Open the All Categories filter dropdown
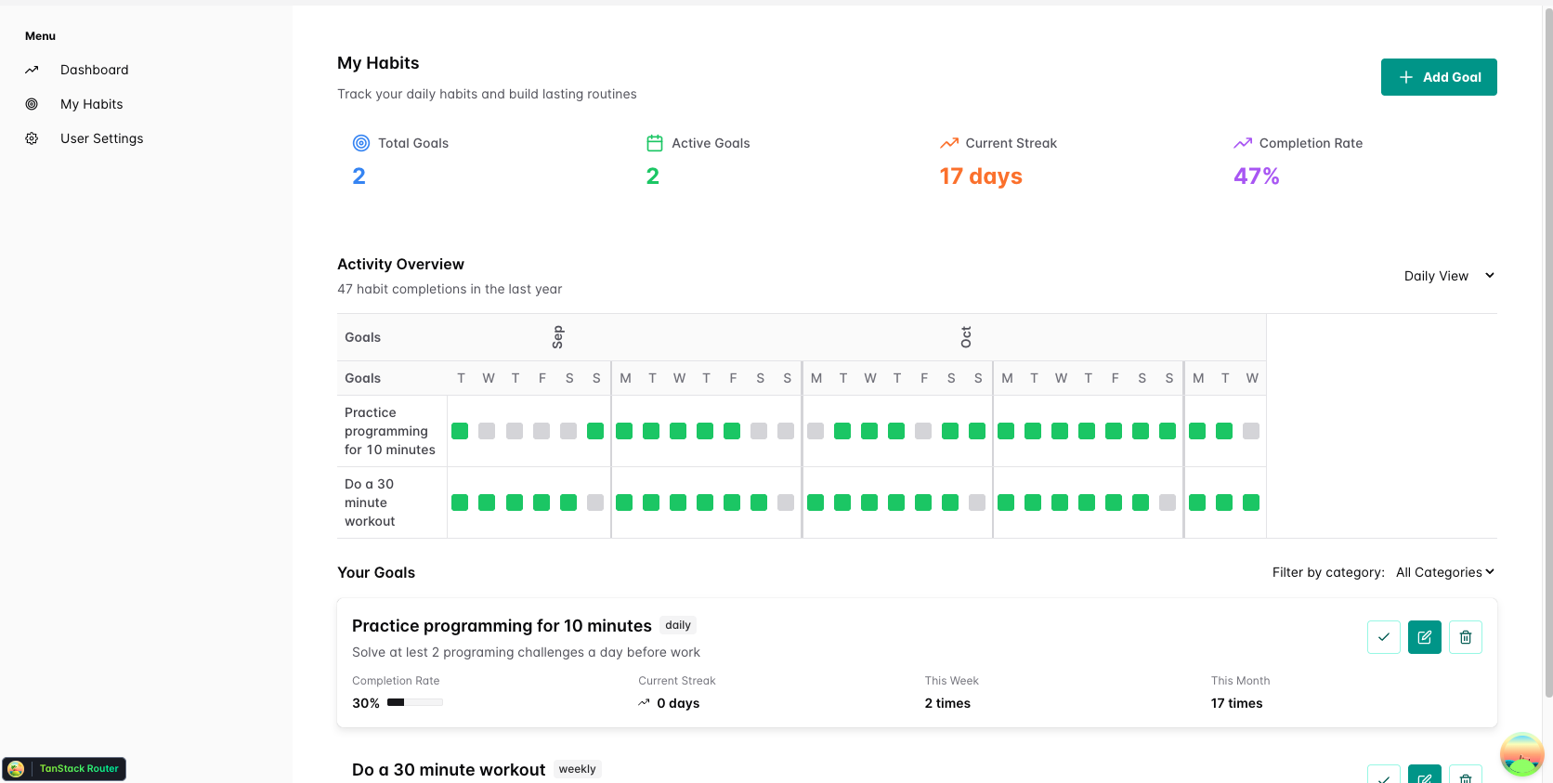 (x=1445, y=572)
